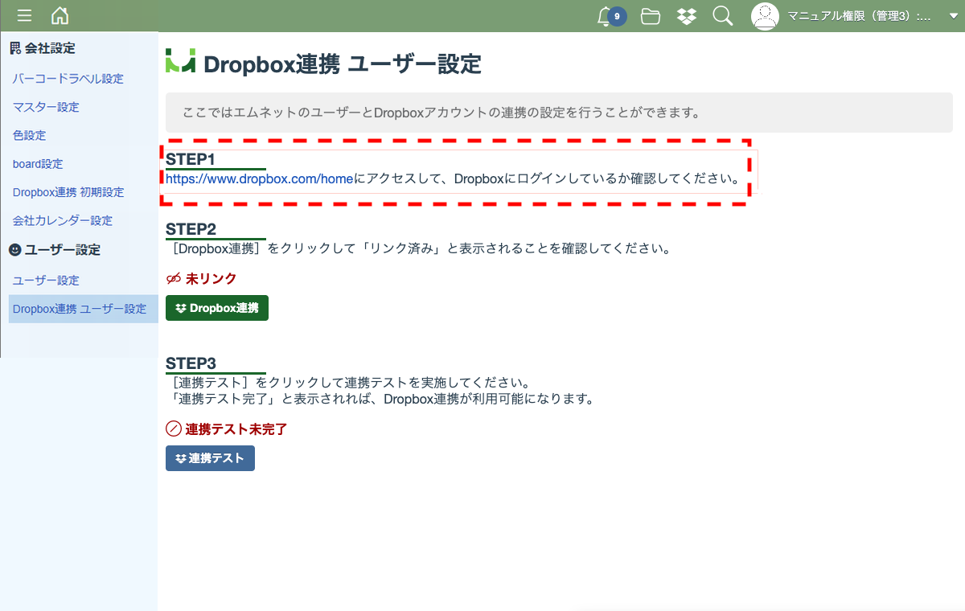Select マスター設定 in sidebar
Screen dimensions: 965x611
pos(46,107)
